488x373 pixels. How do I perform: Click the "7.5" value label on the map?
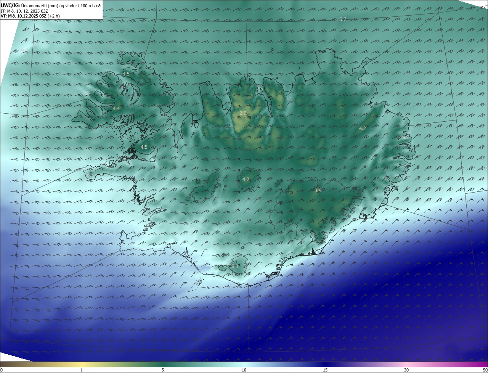[260, 88]
